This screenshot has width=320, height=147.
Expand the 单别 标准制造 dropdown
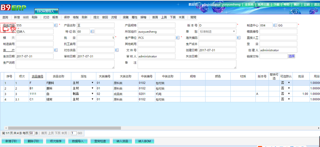coord(234,32)
